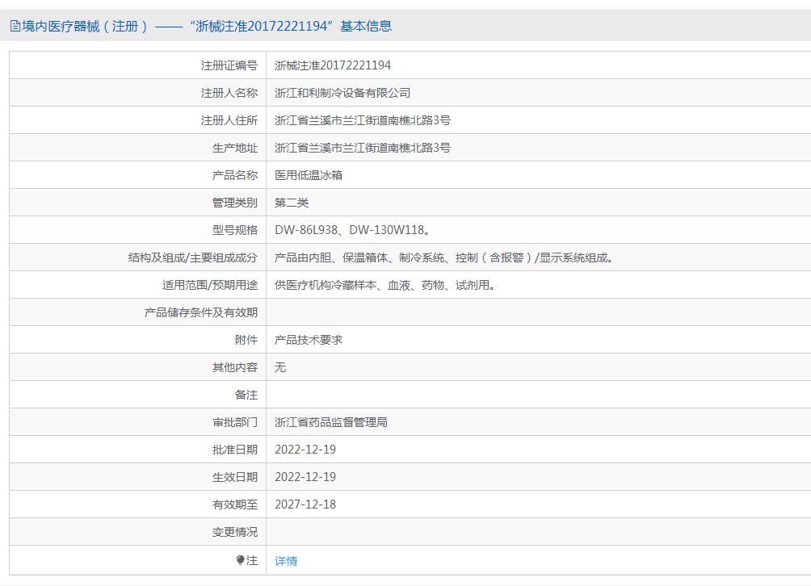This screenshot has width=811, height=586.
Task: Click the 注册人住所 label
Action: point(229,120)
